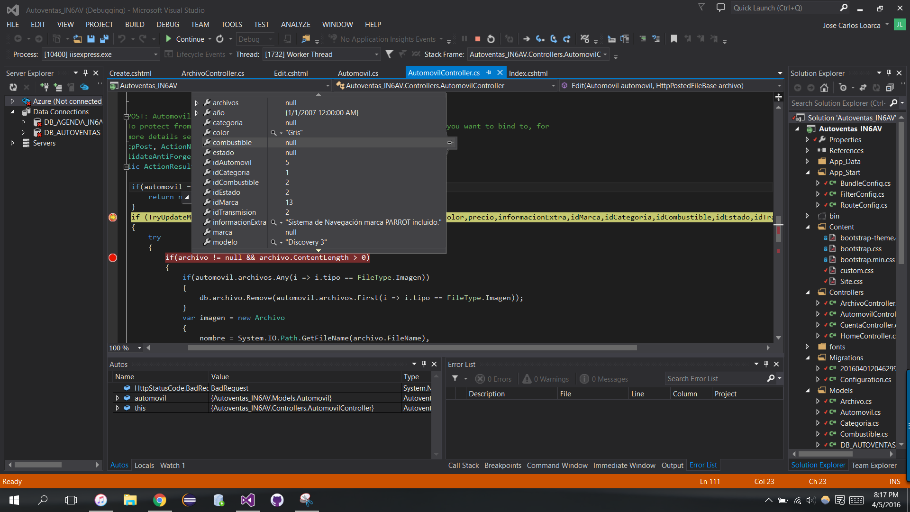Click text visualizer magnifier for color value
The width and height of the screenshot is (910, 512).
pos(273,133)
